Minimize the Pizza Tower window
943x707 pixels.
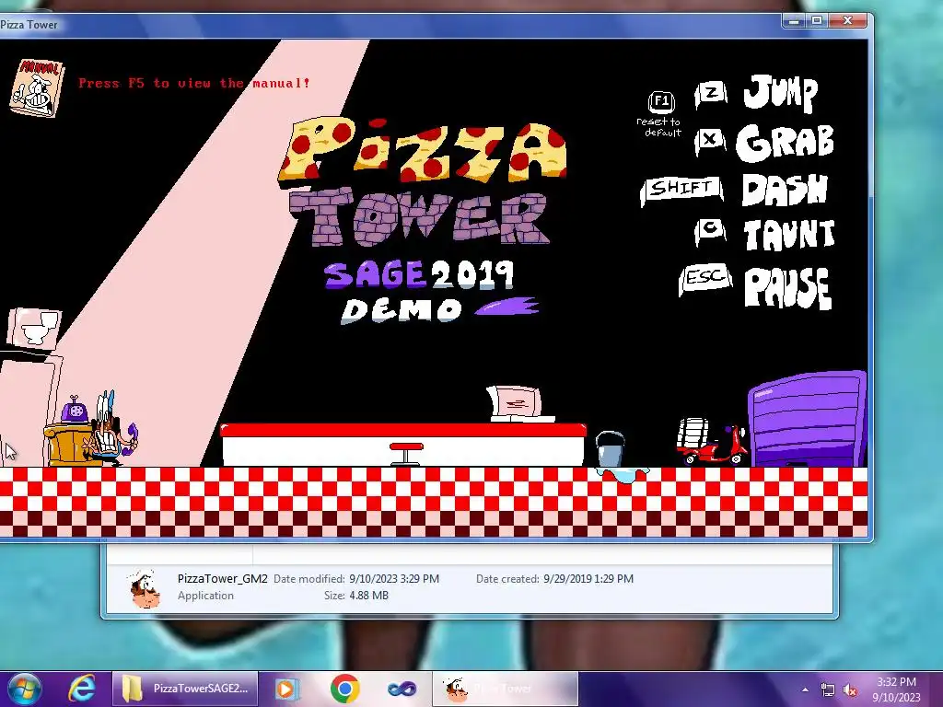click(795, 21)
